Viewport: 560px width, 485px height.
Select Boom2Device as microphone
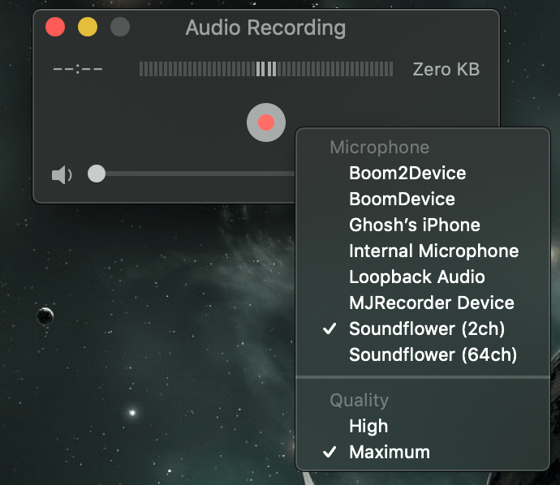point(423,173)
